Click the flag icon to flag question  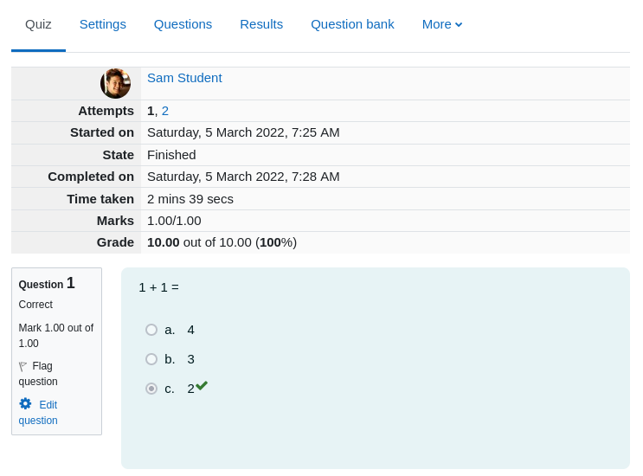[23, 366]
